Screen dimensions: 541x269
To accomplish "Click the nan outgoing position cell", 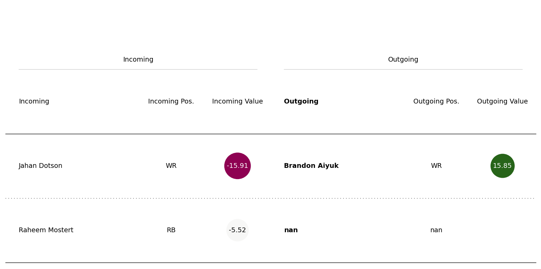I will [x=436, y=230].
